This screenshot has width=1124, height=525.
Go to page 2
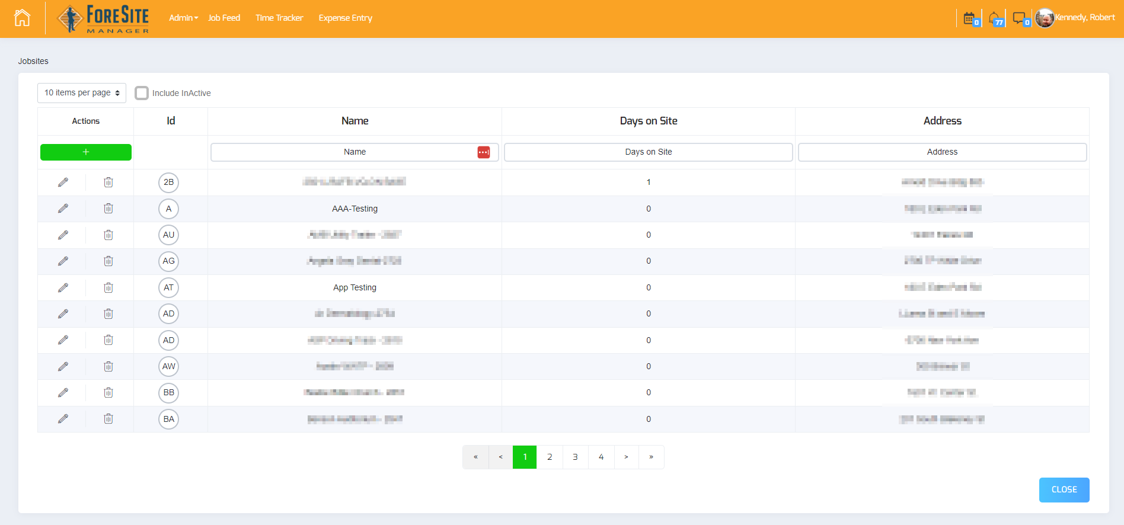click(550, 457)
